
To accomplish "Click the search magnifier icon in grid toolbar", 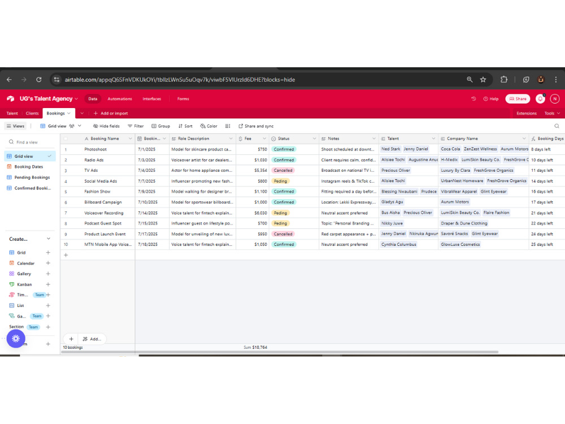I will click(557, 126).
